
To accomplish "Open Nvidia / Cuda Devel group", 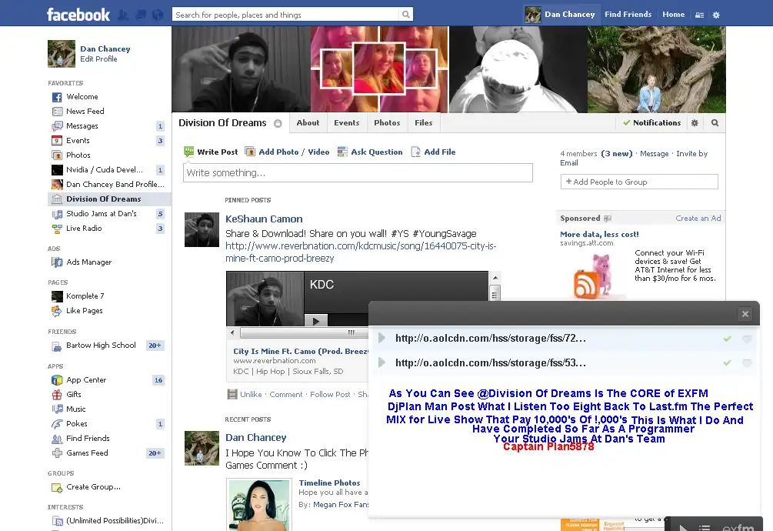I will (x=104, y=169).
